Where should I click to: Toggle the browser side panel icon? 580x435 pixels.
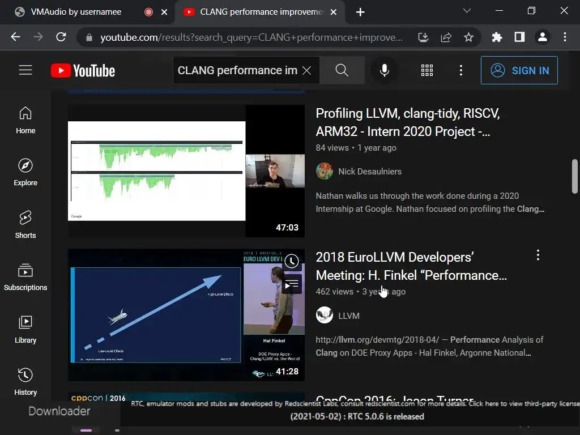520,37
